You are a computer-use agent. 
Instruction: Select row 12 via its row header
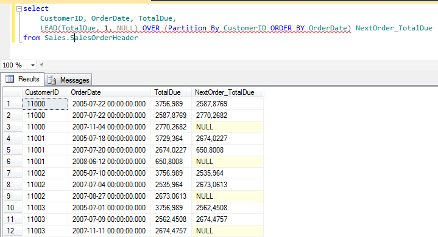click(13, 231)
